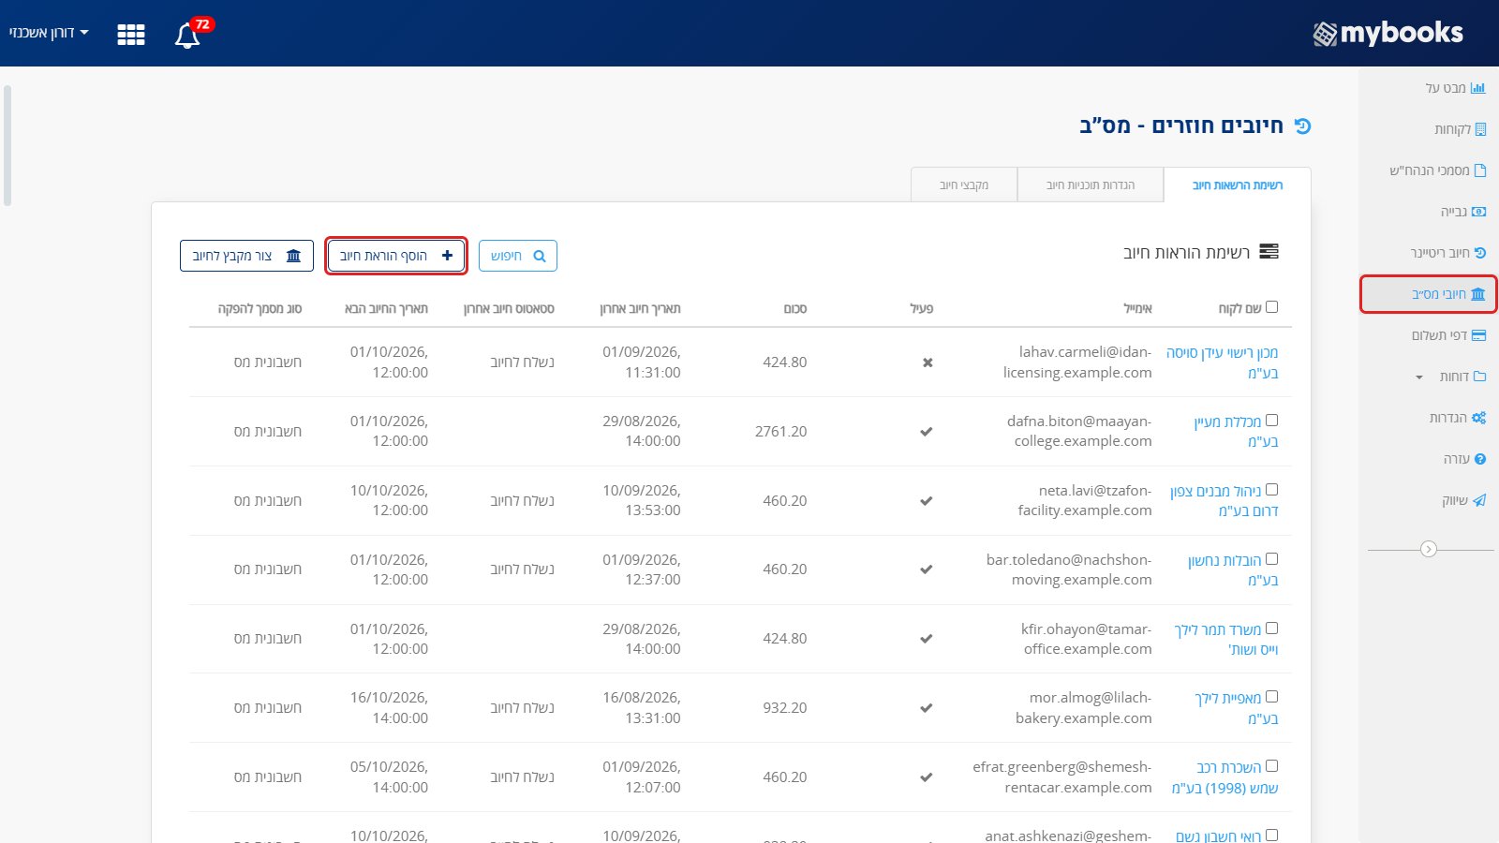Click the הוסף הוראת חיוב button
This screenshot has height=843, width=1499.
coord(396,256)
